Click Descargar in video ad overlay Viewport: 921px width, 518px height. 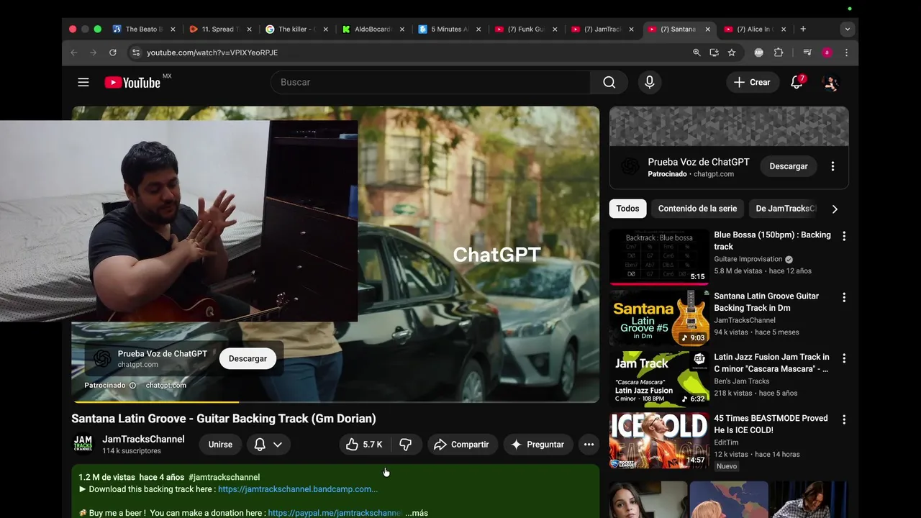(x=248, y=358)
